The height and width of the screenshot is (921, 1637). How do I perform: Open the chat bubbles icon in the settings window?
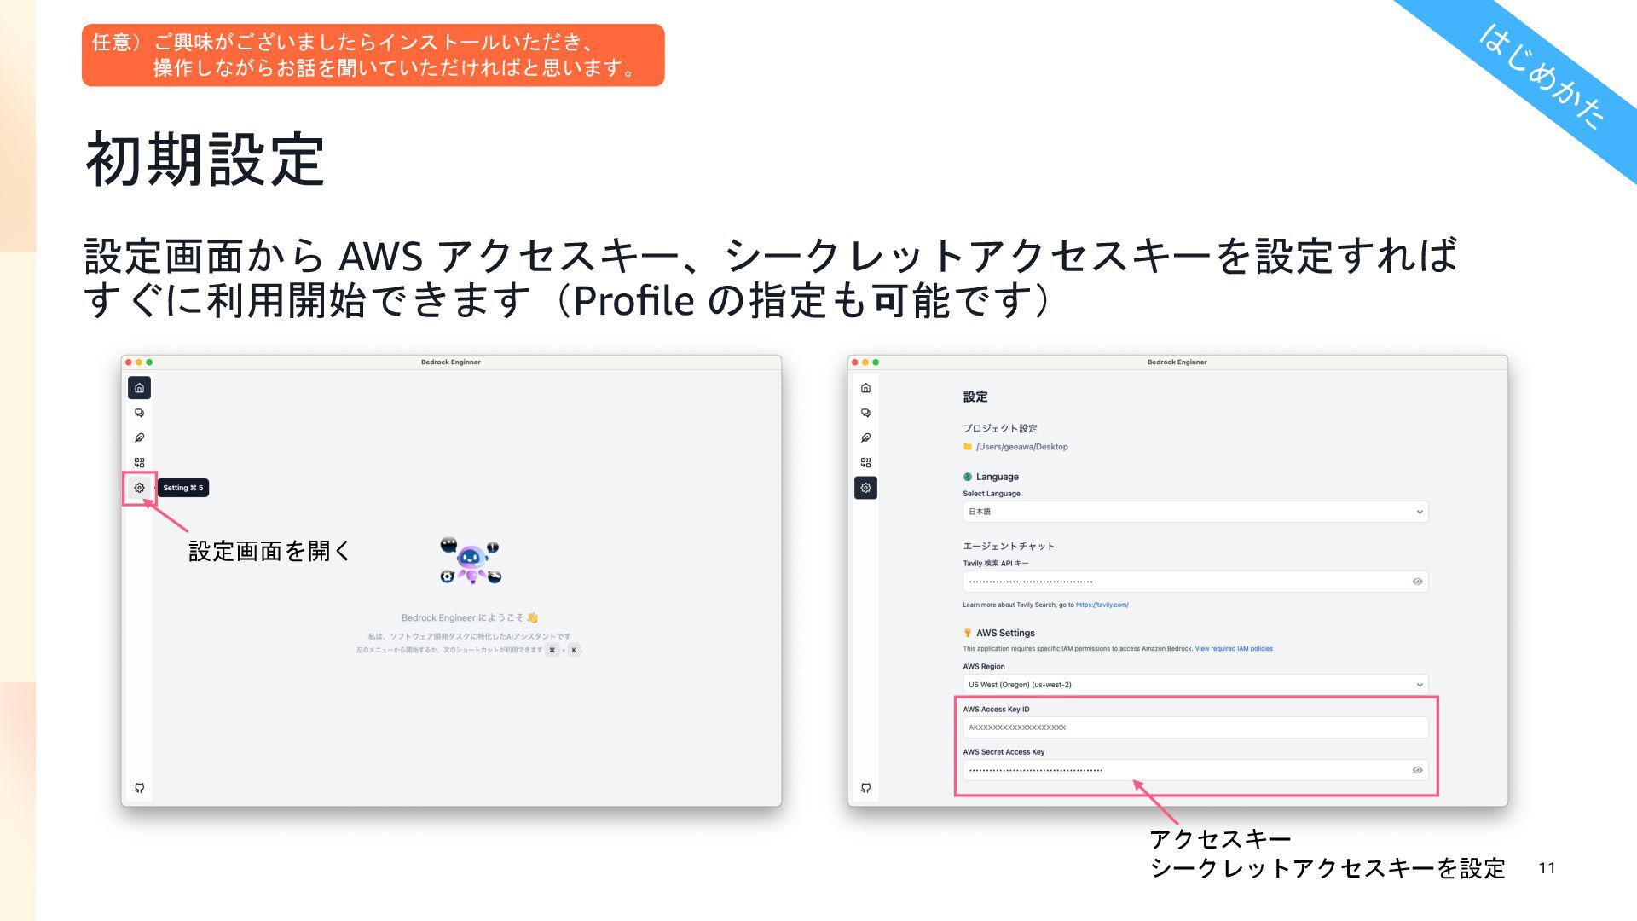[x=865, y=413]
